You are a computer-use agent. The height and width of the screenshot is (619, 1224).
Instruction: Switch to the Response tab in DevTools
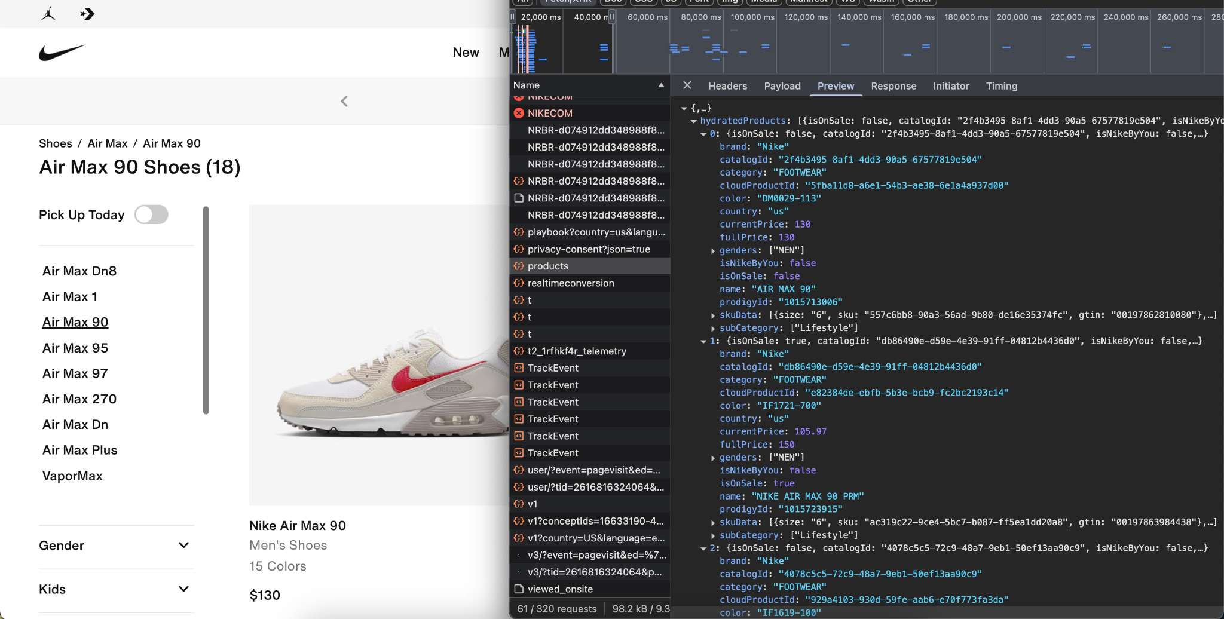pyautogui.click(x=893, y=86)
